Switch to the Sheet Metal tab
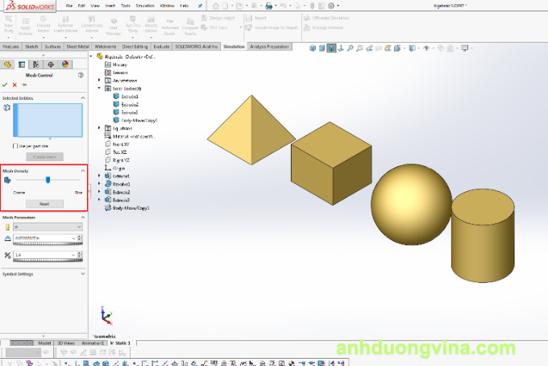Viewport: 548px width, 366px height. point(78,47)
